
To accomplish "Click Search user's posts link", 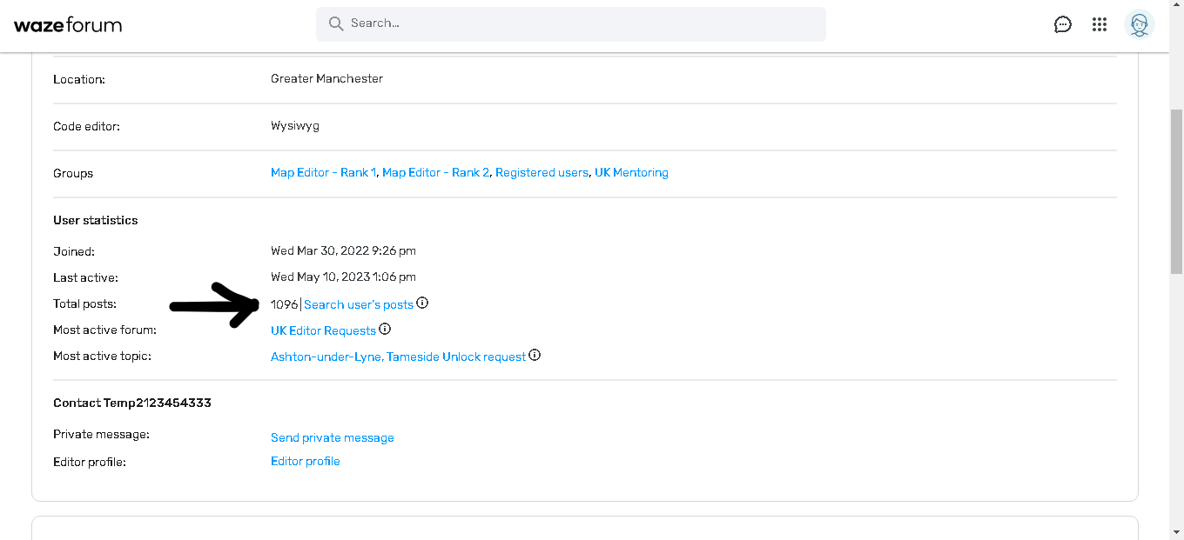I will pos(359,304).
